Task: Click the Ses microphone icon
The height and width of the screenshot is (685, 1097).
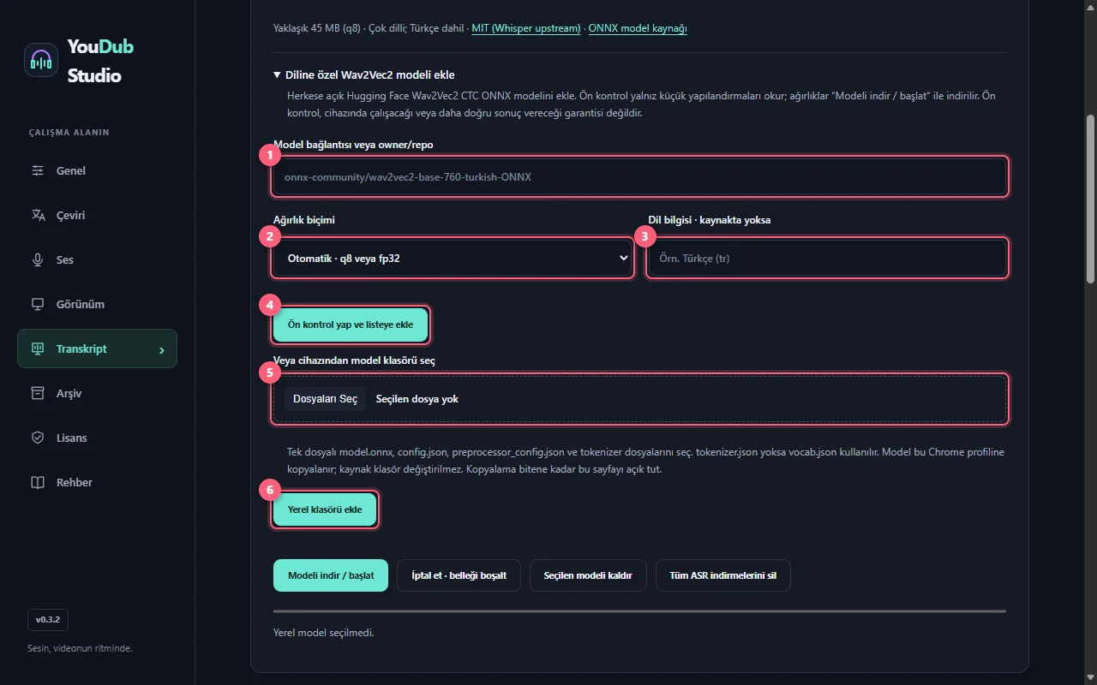Action: pos(38,259)
